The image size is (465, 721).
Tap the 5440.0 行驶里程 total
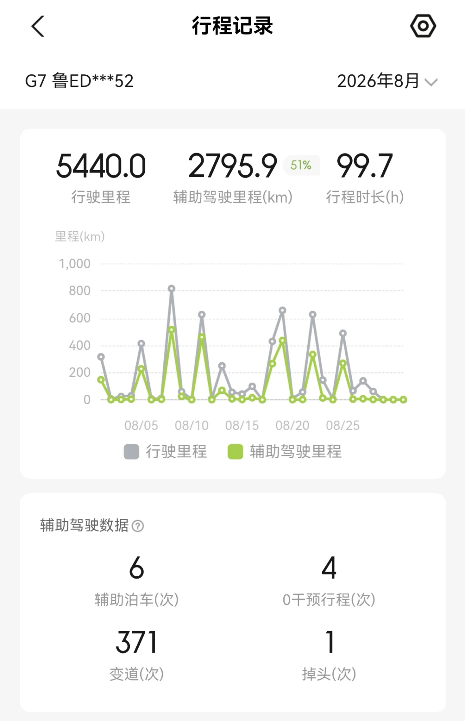[101, 166]
